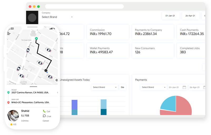This screenshot has height=135, width=211.
Task: Open the hamburger menu on phone map
Action: point(9,34)
